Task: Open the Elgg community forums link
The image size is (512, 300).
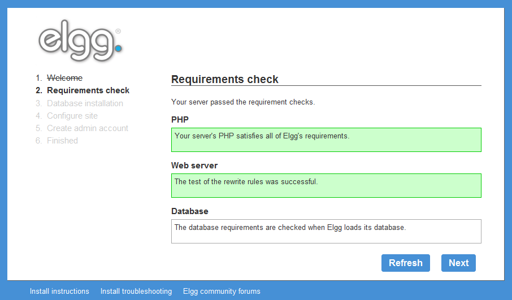Action: tap(222, 291)
